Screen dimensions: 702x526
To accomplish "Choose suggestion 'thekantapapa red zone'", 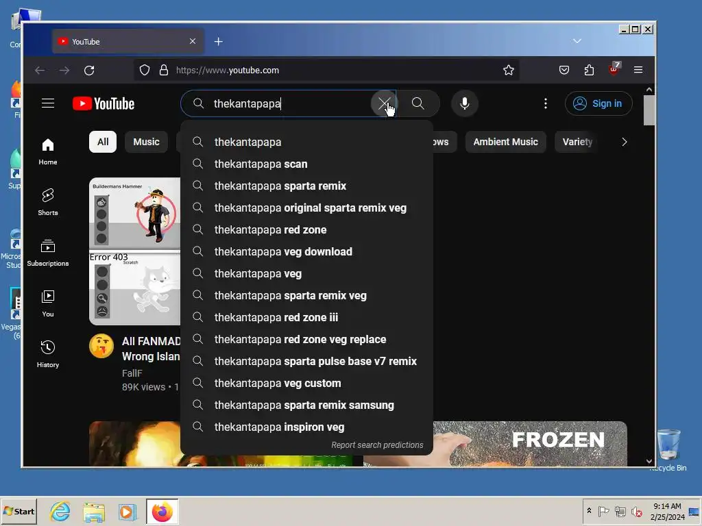I will (x=306, y=230).
